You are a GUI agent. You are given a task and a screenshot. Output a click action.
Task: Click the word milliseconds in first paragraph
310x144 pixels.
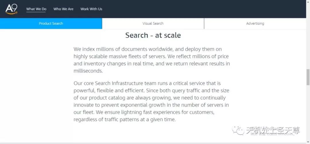coord(88,71)
